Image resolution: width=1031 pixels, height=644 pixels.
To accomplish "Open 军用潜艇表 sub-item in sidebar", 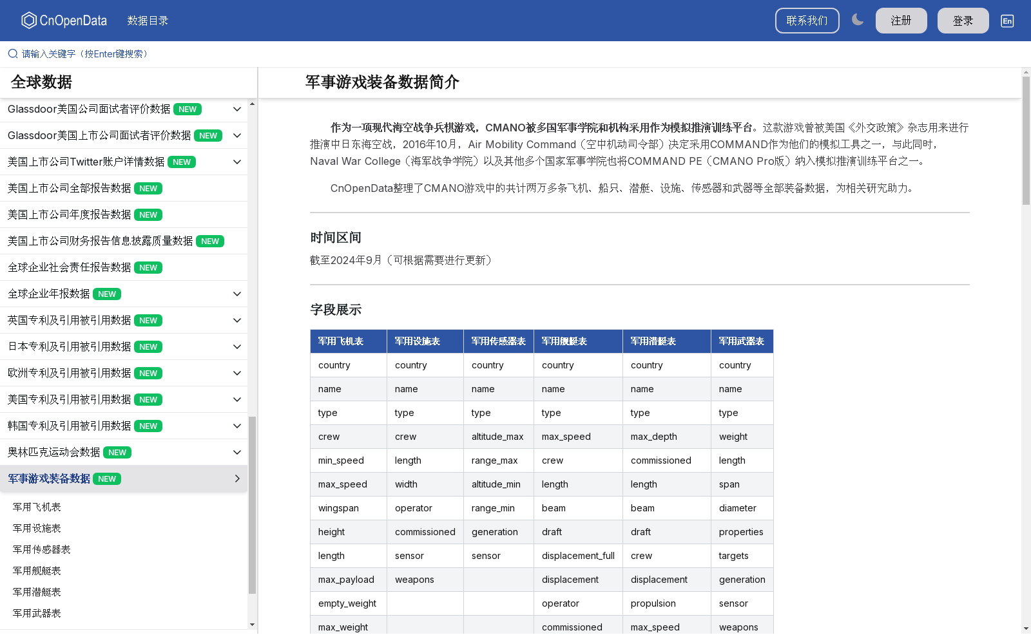I will (x=37, y=592).
